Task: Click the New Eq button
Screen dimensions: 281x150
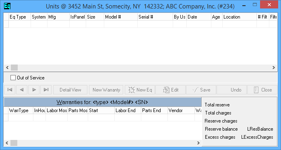Action: [x=140, y=90]
